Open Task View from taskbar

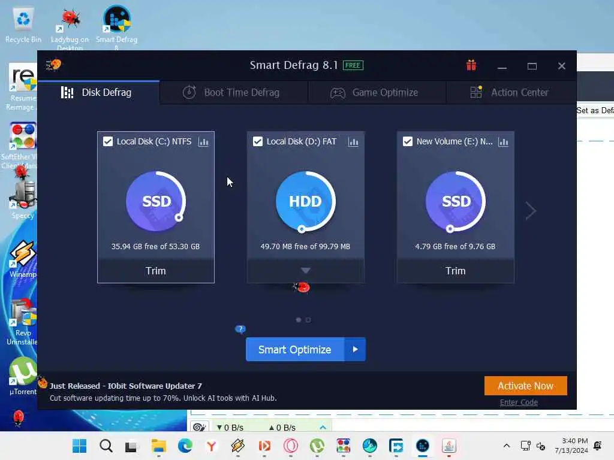[x=131, y=446]
